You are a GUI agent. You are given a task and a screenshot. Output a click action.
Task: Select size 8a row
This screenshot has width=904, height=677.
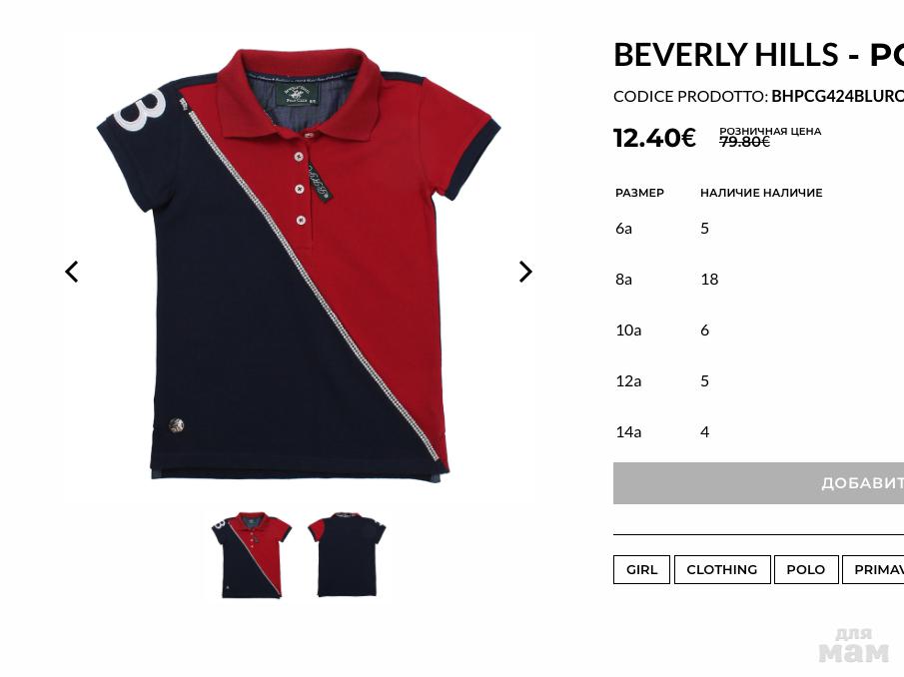point(759,279)
